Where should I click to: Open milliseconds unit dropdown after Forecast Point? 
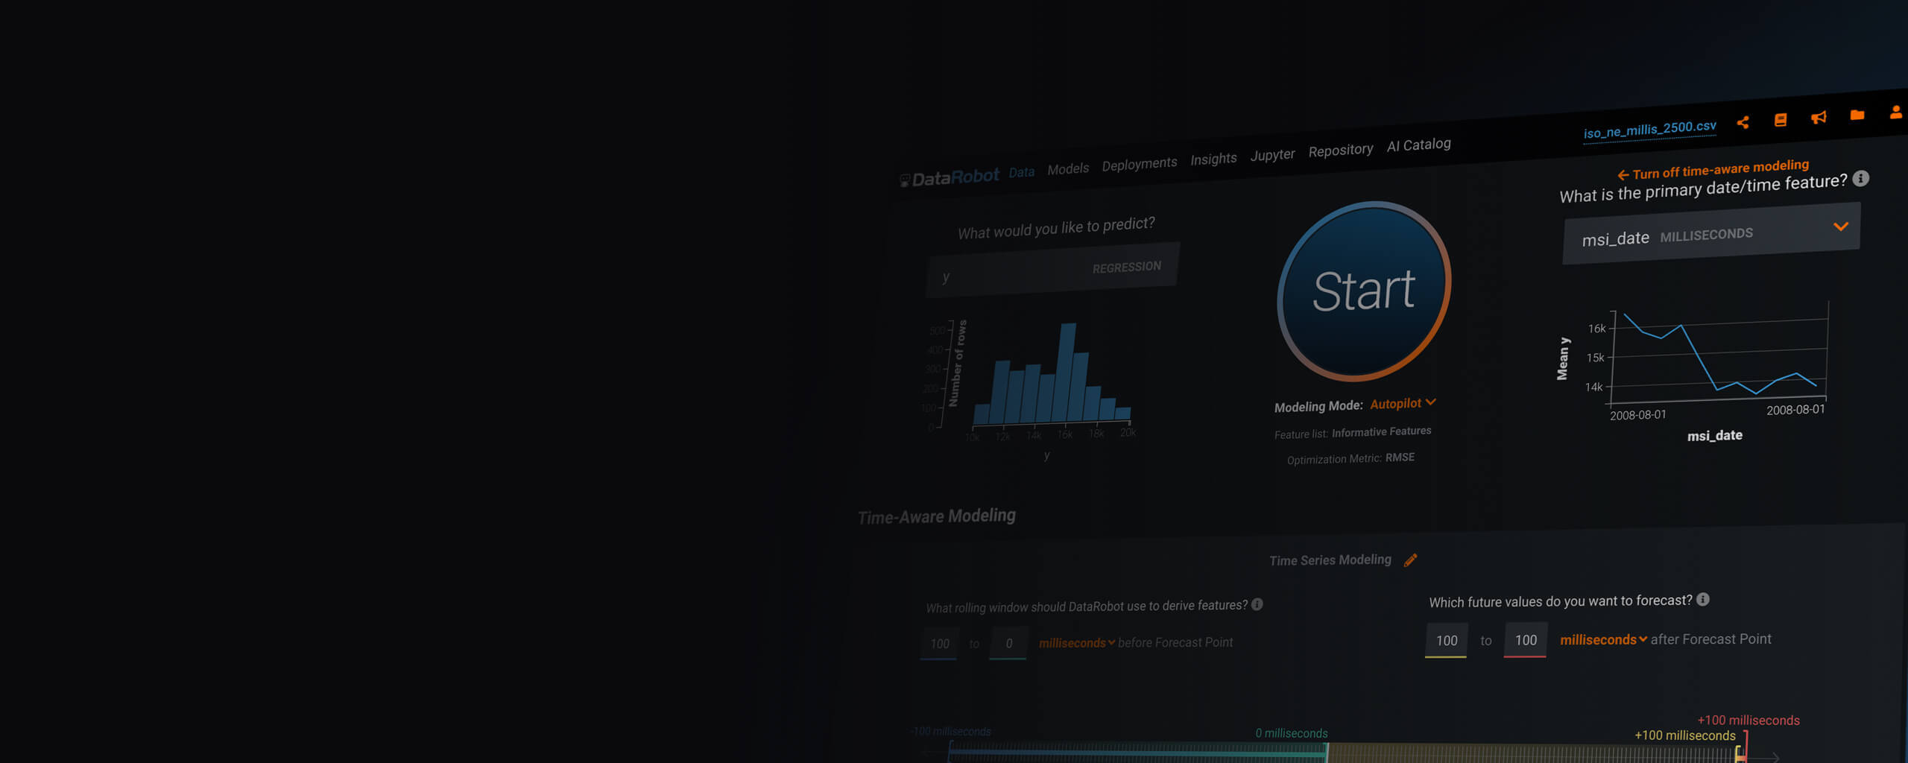pyautogui.click(x=1603, y=639)
